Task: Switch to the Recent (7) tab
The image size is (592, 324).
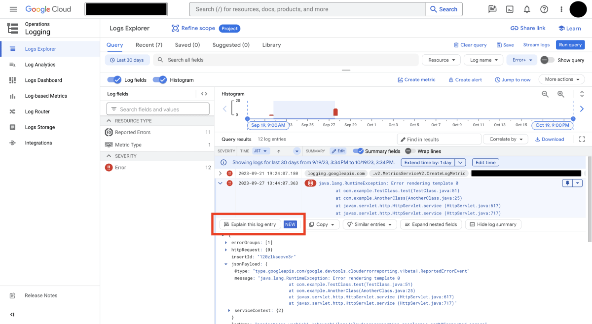Action: [149, 45]
